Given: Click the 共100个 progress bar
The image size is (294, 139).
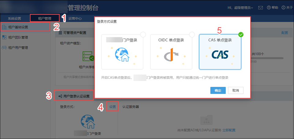Looking at the screenshot, I should [x=267, y=58].
